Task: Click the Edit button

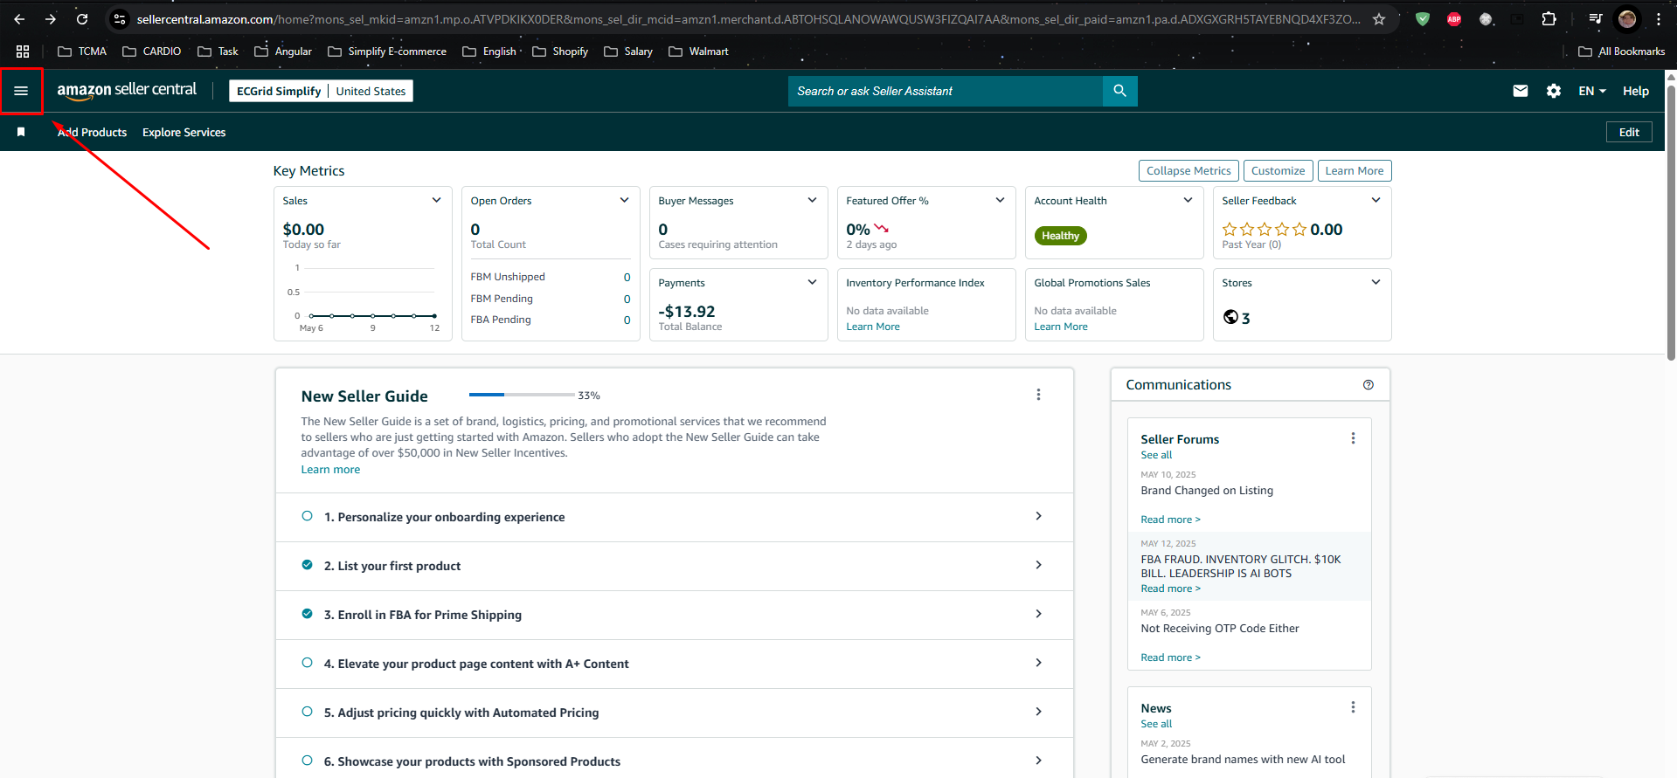Action: coord(1629,132)
